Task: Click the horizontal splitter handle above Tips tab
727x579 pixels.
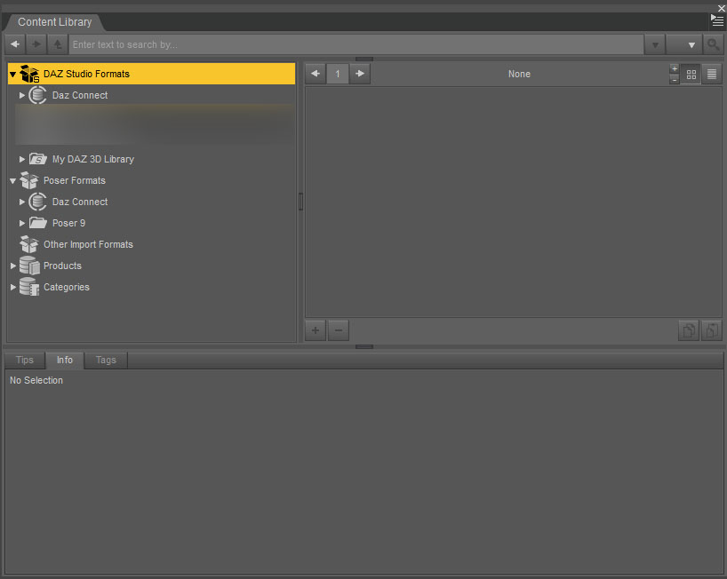Action: coord(364,346)
